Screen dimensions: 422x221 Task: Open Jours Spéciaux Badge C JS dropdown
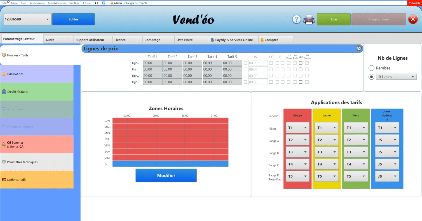(x=387, y=164)
